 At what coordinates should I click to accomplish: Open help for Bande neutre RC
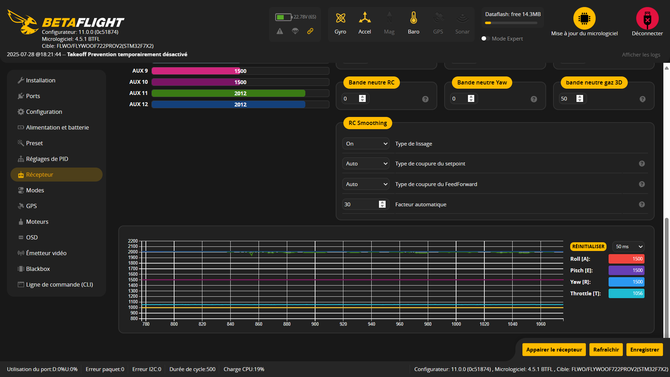tap(425, 99)
